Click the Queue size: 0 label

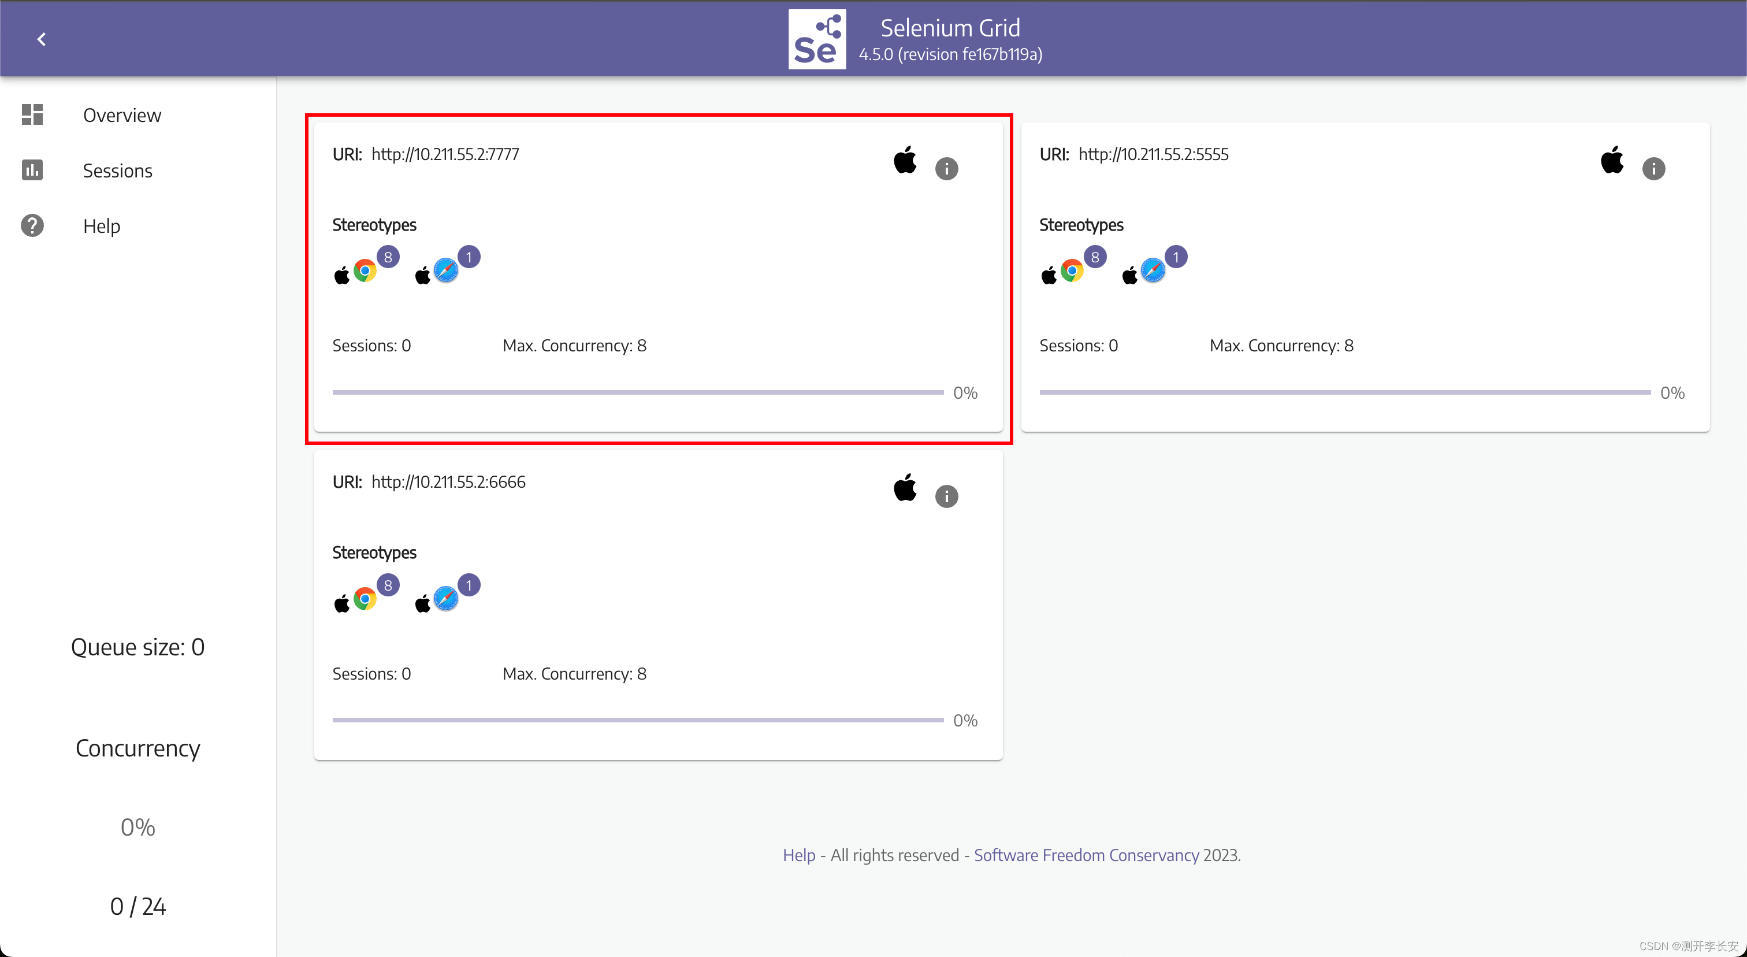(137, 647)
